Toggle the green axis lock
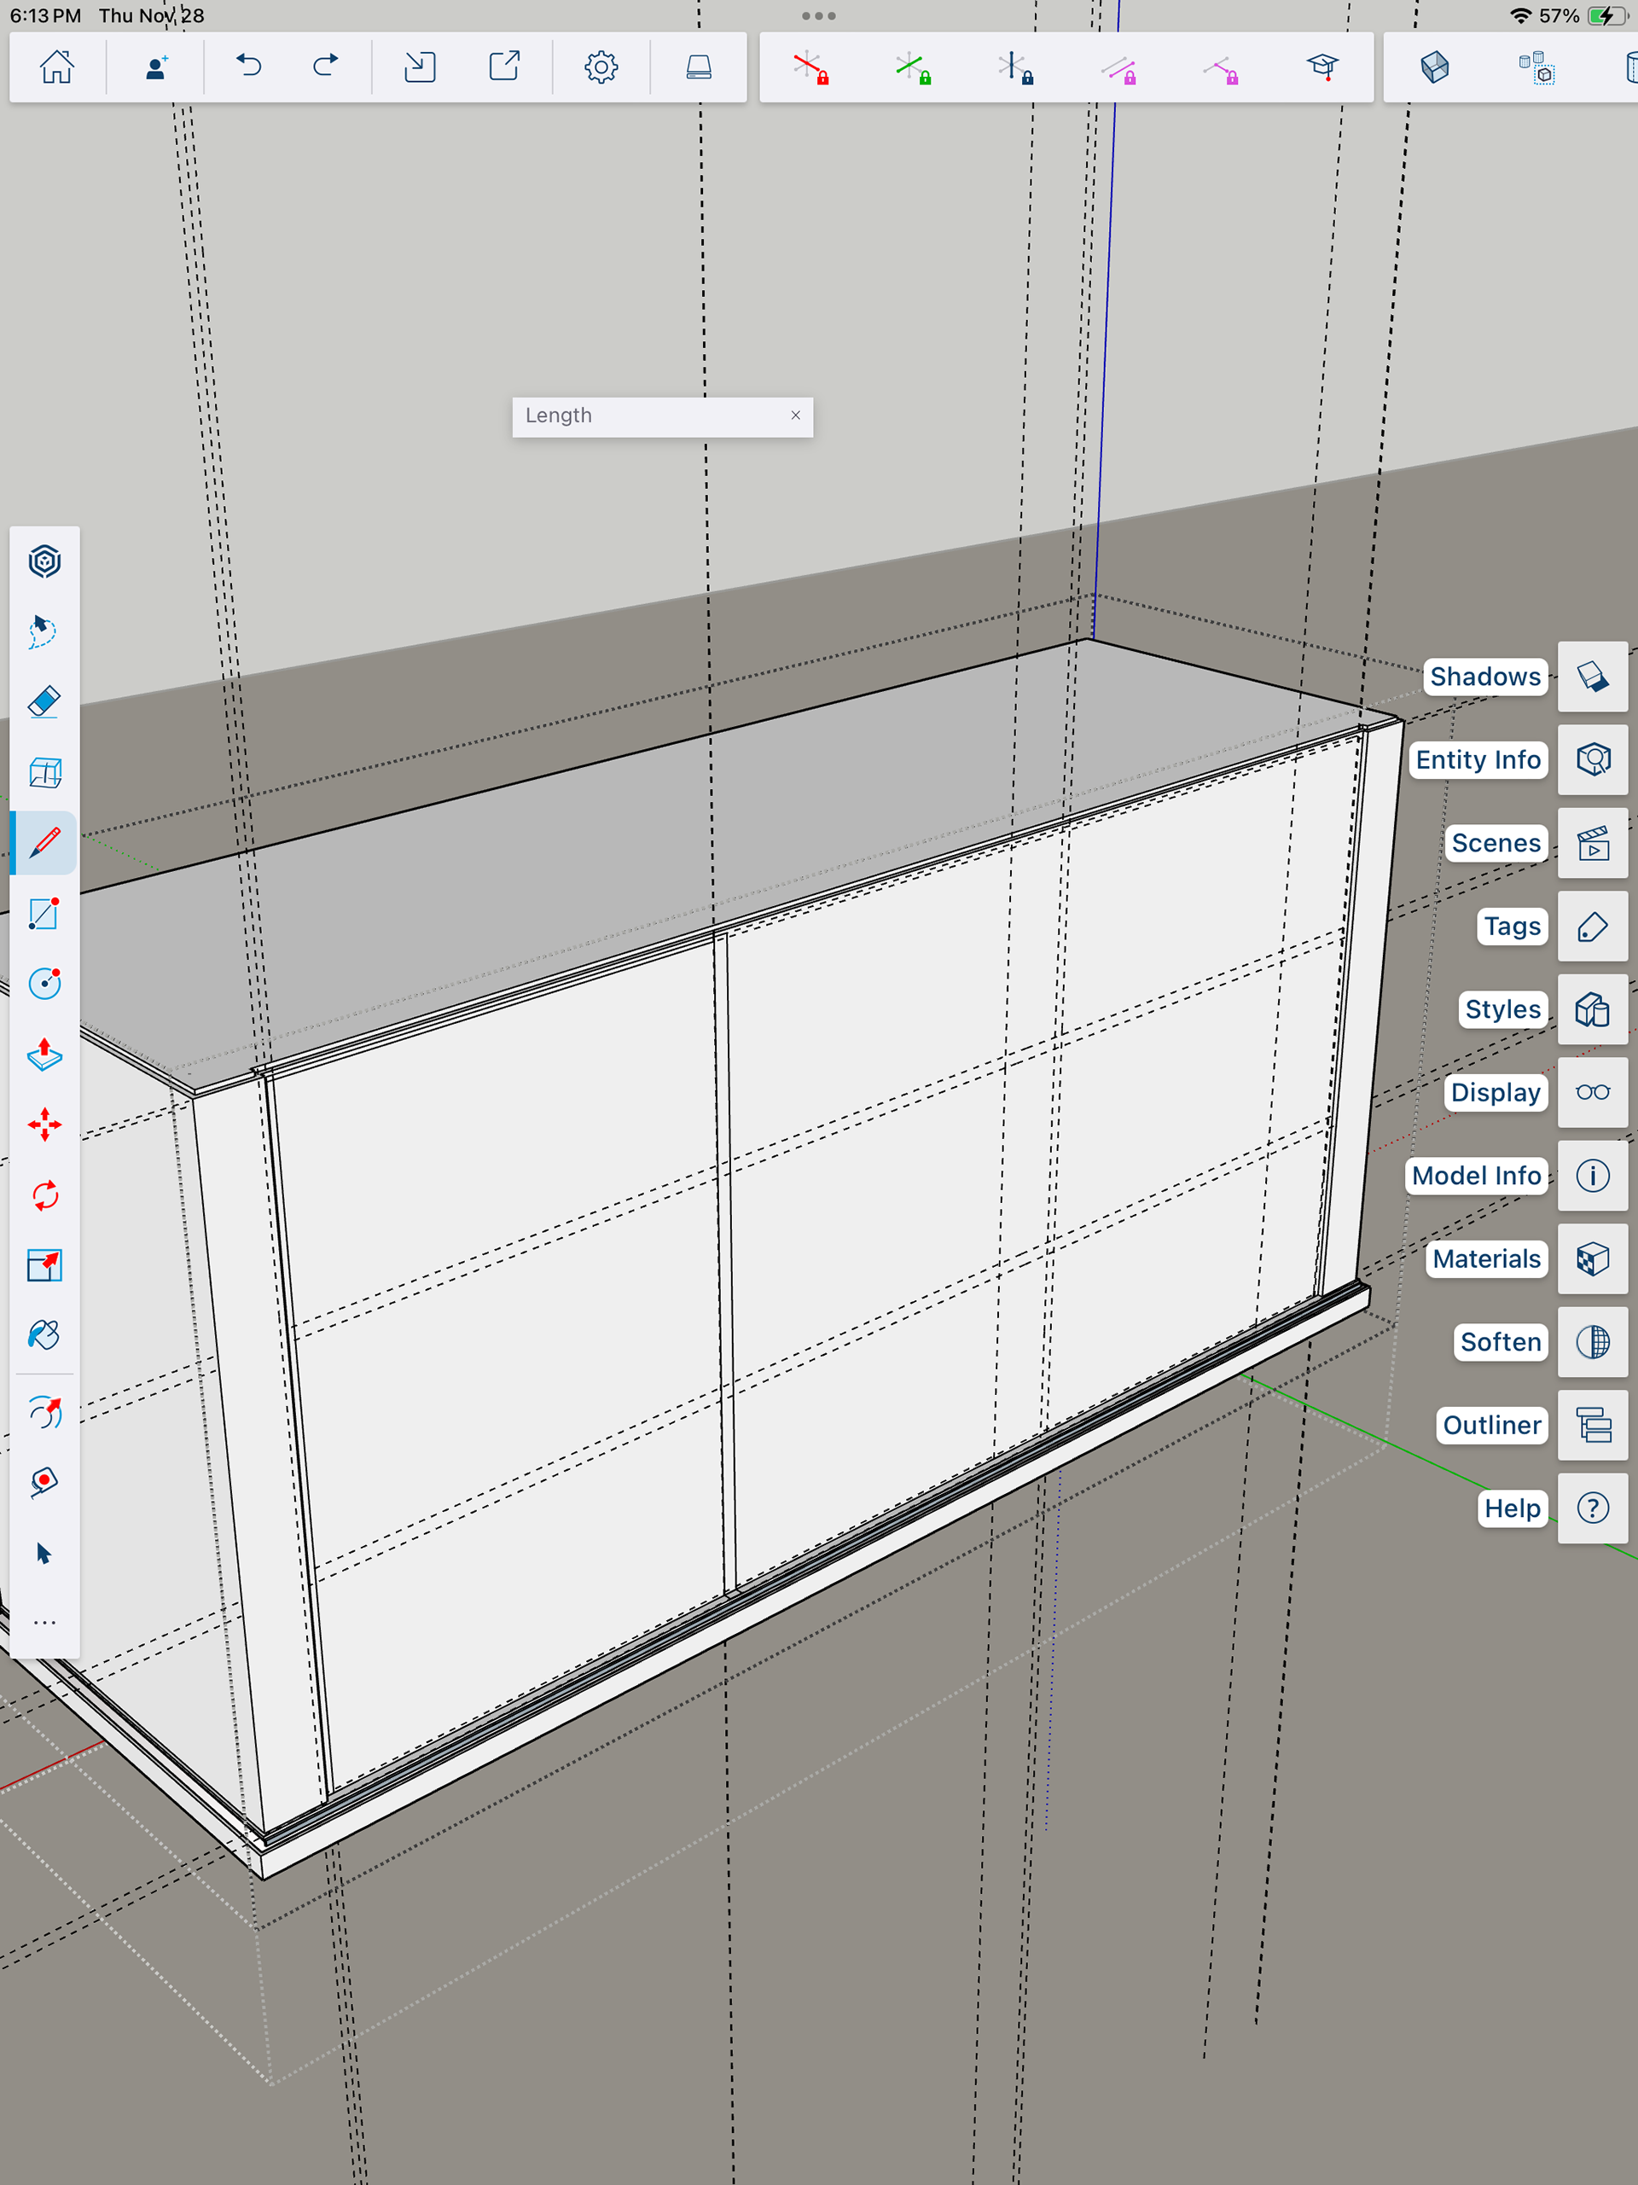This screenshot has width=1638, height=2185. point(913,67)
